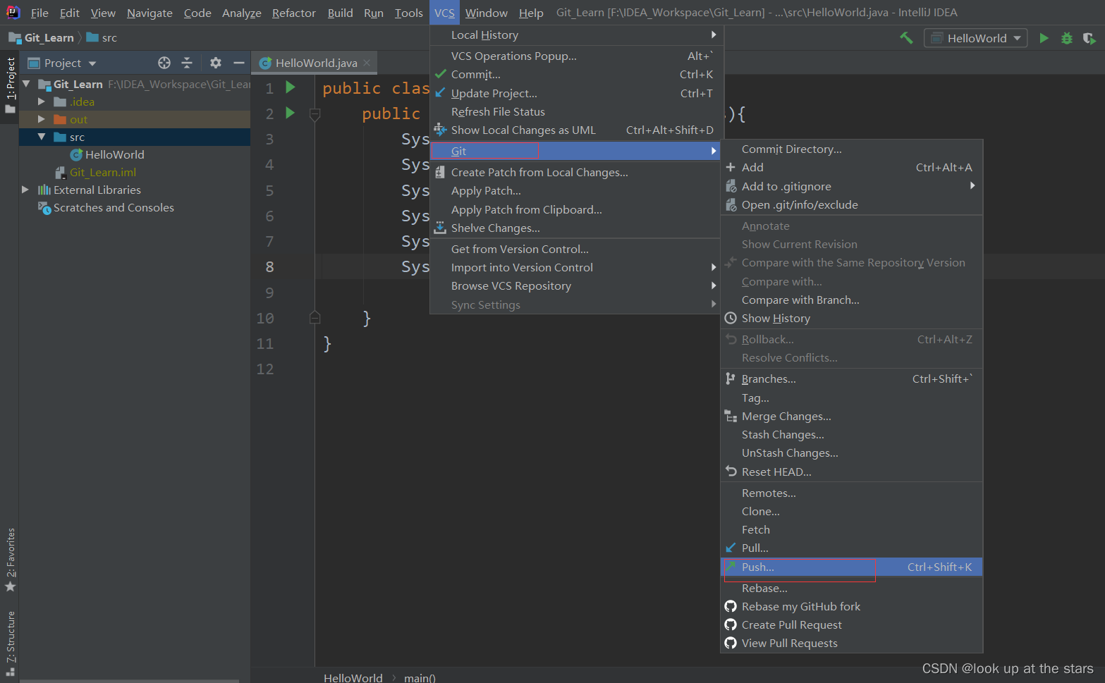Select Show Local Changes as UML
The image size is (1105, 683).
pyautogui.click(x=575, y=130)
